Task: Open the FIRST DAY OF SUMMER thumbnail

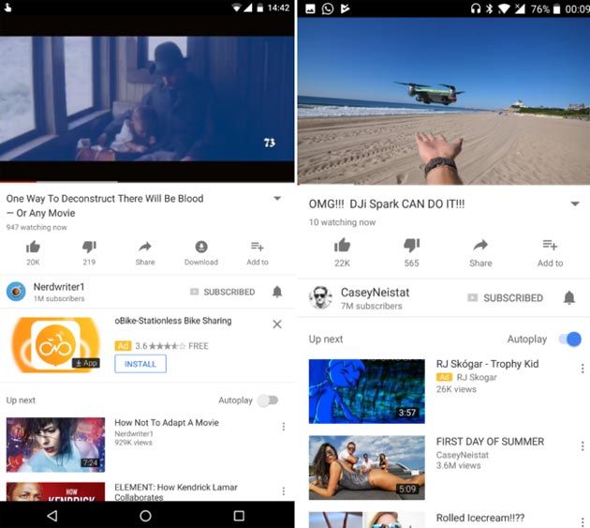Action: click(x=367, y=468)
